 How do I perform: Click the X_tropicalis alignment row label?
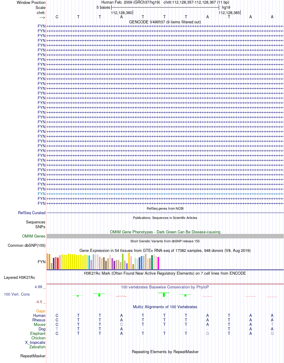(35, 343)
